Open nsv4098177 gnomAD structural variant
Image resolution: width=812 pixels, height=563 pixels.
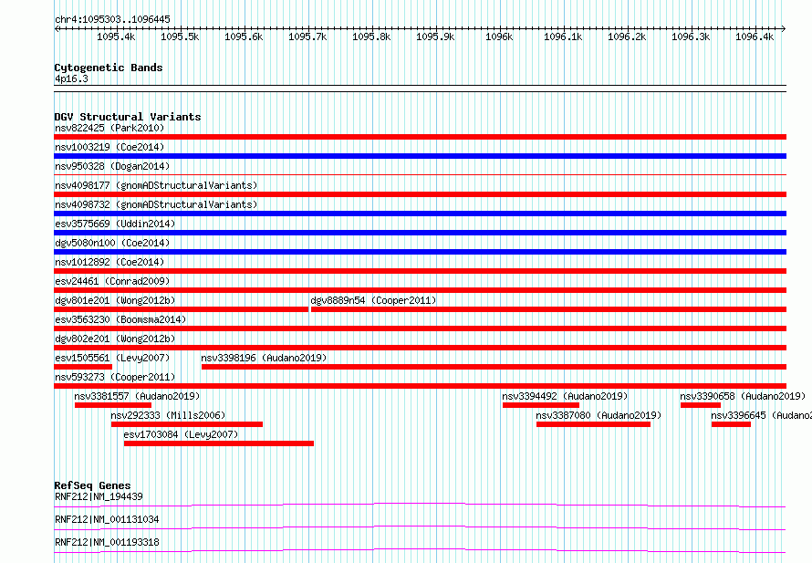coord(156,185)
